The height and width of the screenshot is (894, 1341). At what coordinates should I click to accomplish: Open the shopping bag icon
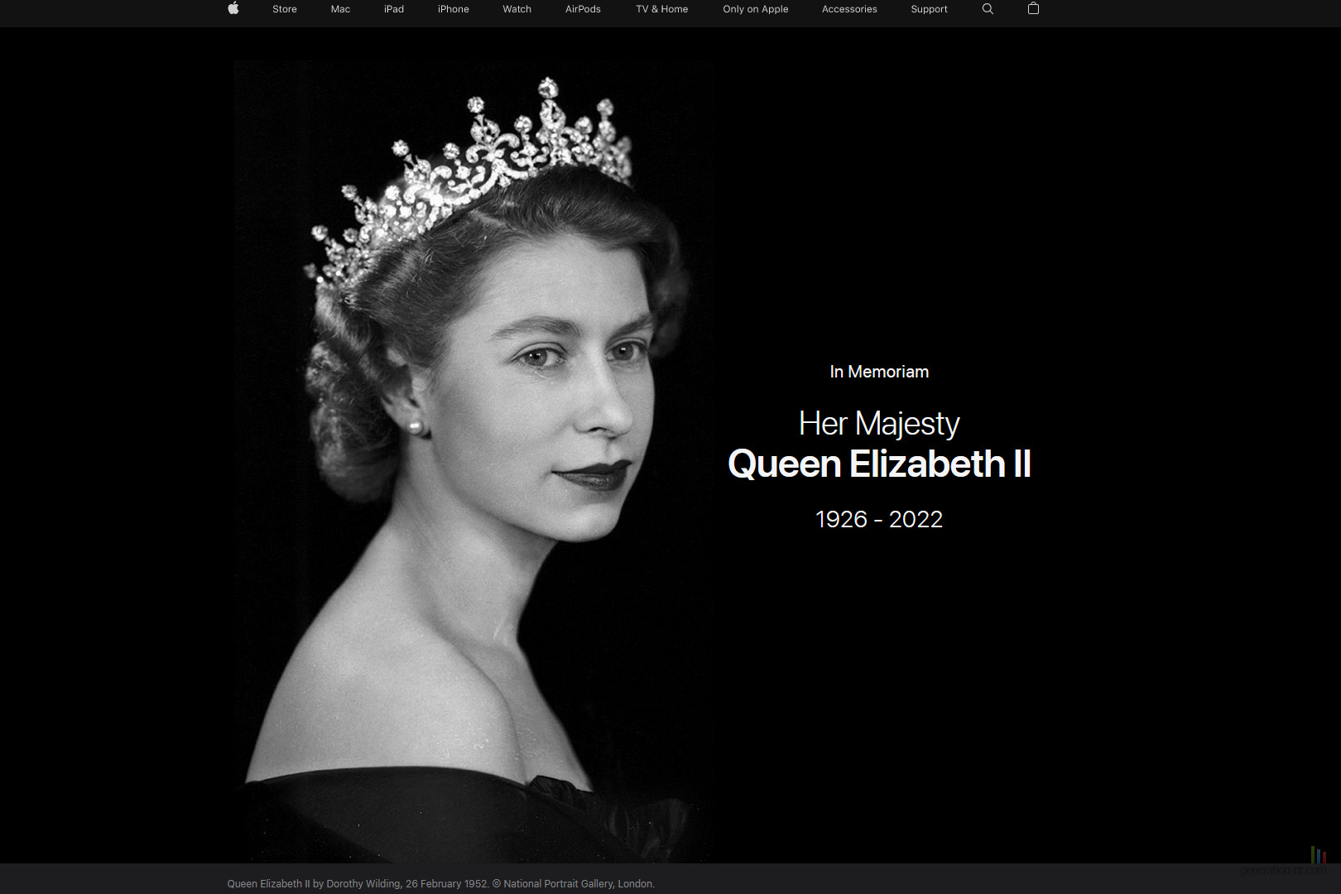(x=1033, y=8)
